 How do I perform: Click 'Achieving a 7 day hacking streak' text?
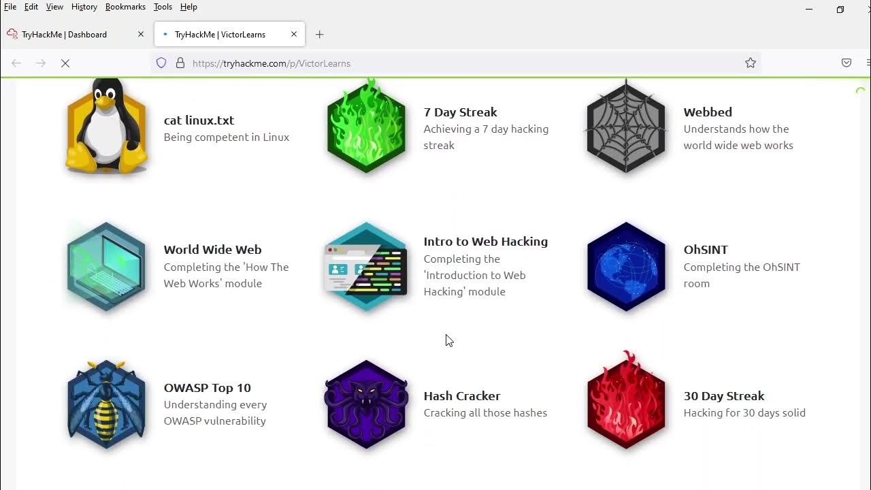486,137
